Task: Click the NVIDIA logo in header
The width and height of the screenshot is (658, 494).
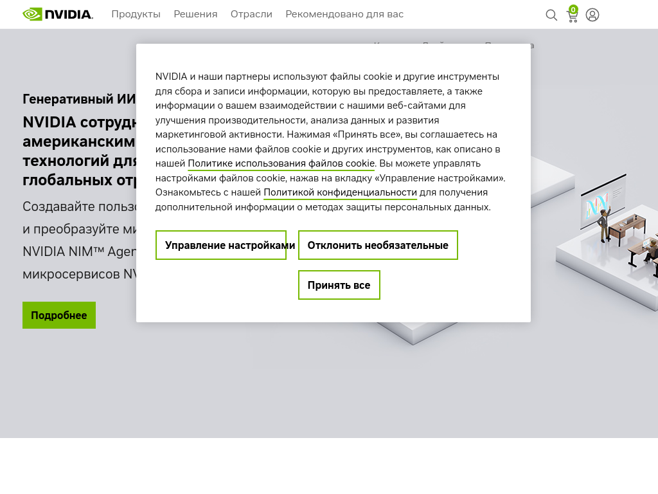Action: click(58, 14)
